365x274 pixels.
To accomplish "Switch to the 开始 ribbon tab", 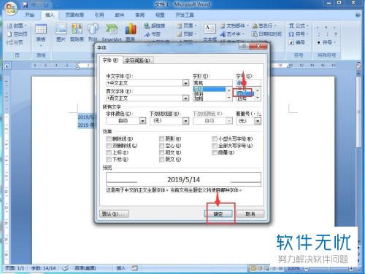I will pyautogui.click(x=30, y=15).
